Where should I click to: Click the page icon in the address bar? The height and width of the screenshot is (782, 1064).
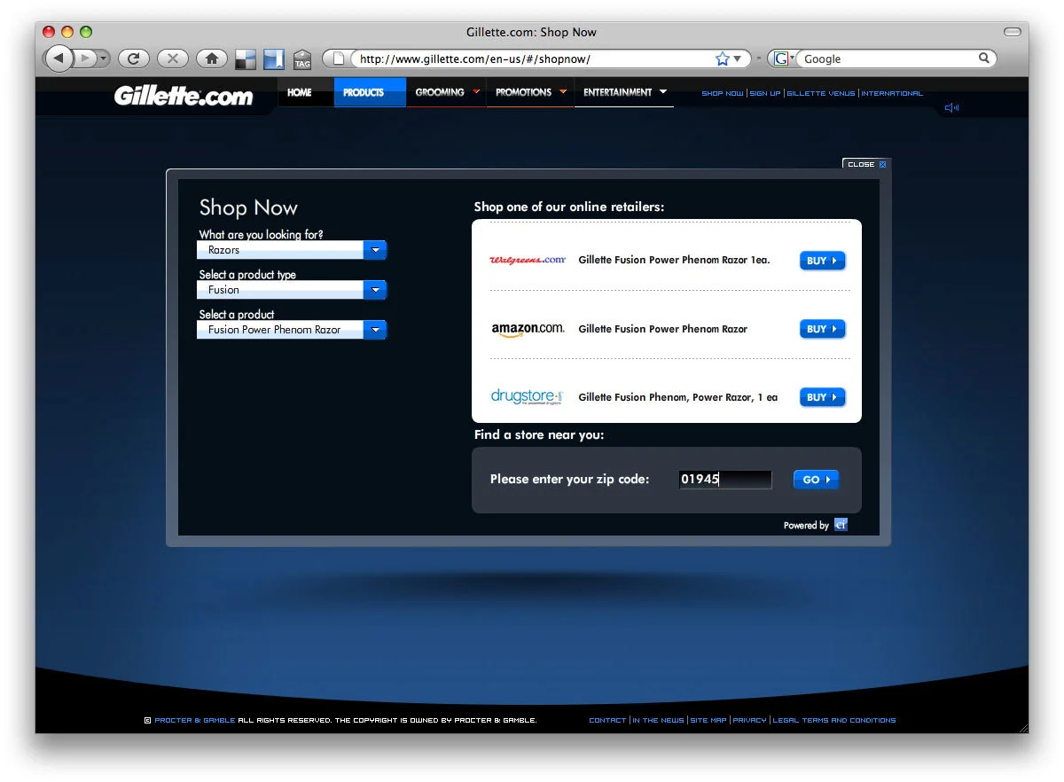click(339, 59)
